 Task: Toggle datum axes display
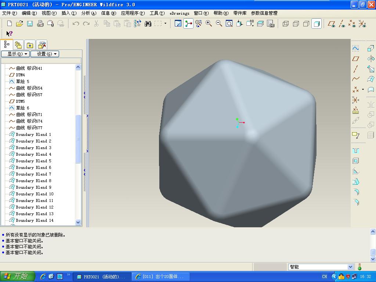coord(342,23)
